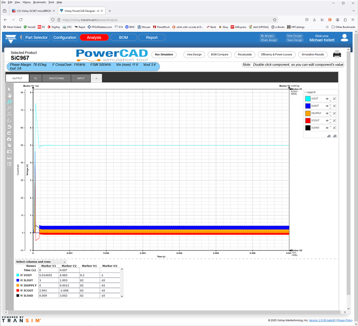
Task: Click the Marker V2 time field 0.007
Action: tap(69, 270)
